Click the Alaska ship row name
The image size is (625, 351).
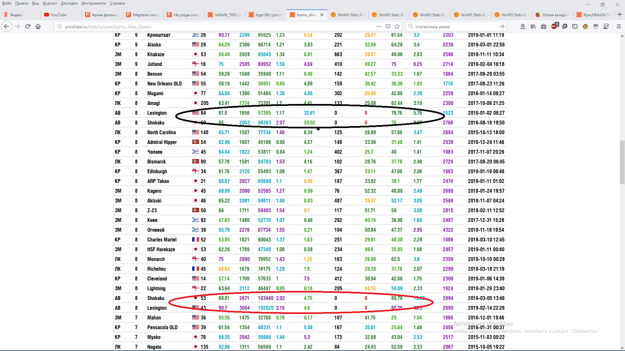tap(154, 45)
